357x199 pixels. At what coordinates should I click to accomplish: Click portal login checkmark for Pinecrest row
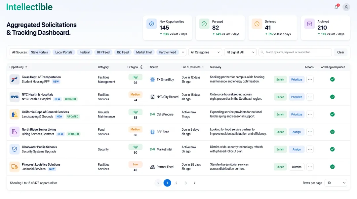pyautogui.click(x=333, y=167)
